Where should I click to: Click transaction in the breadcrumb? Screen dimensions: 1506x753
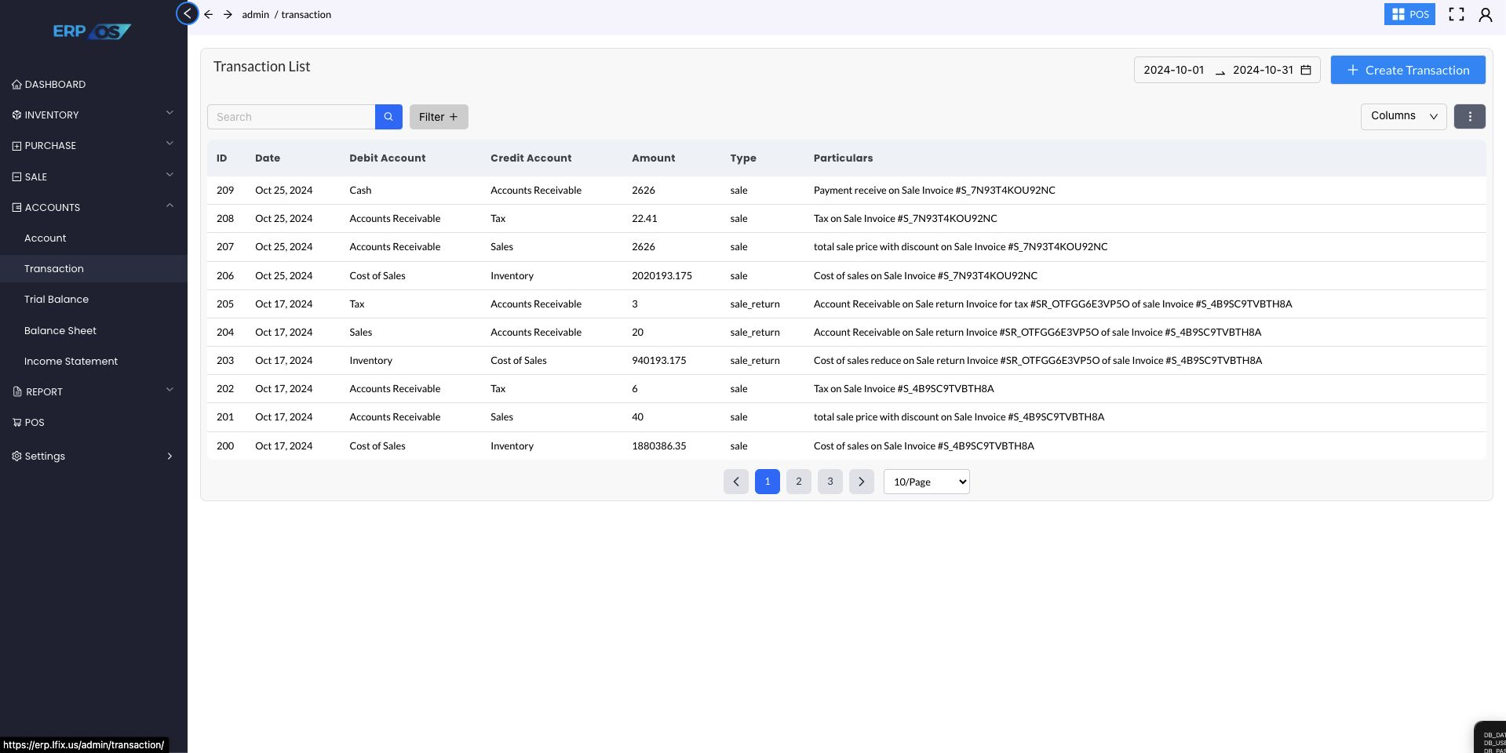click(x=306, y=14)
